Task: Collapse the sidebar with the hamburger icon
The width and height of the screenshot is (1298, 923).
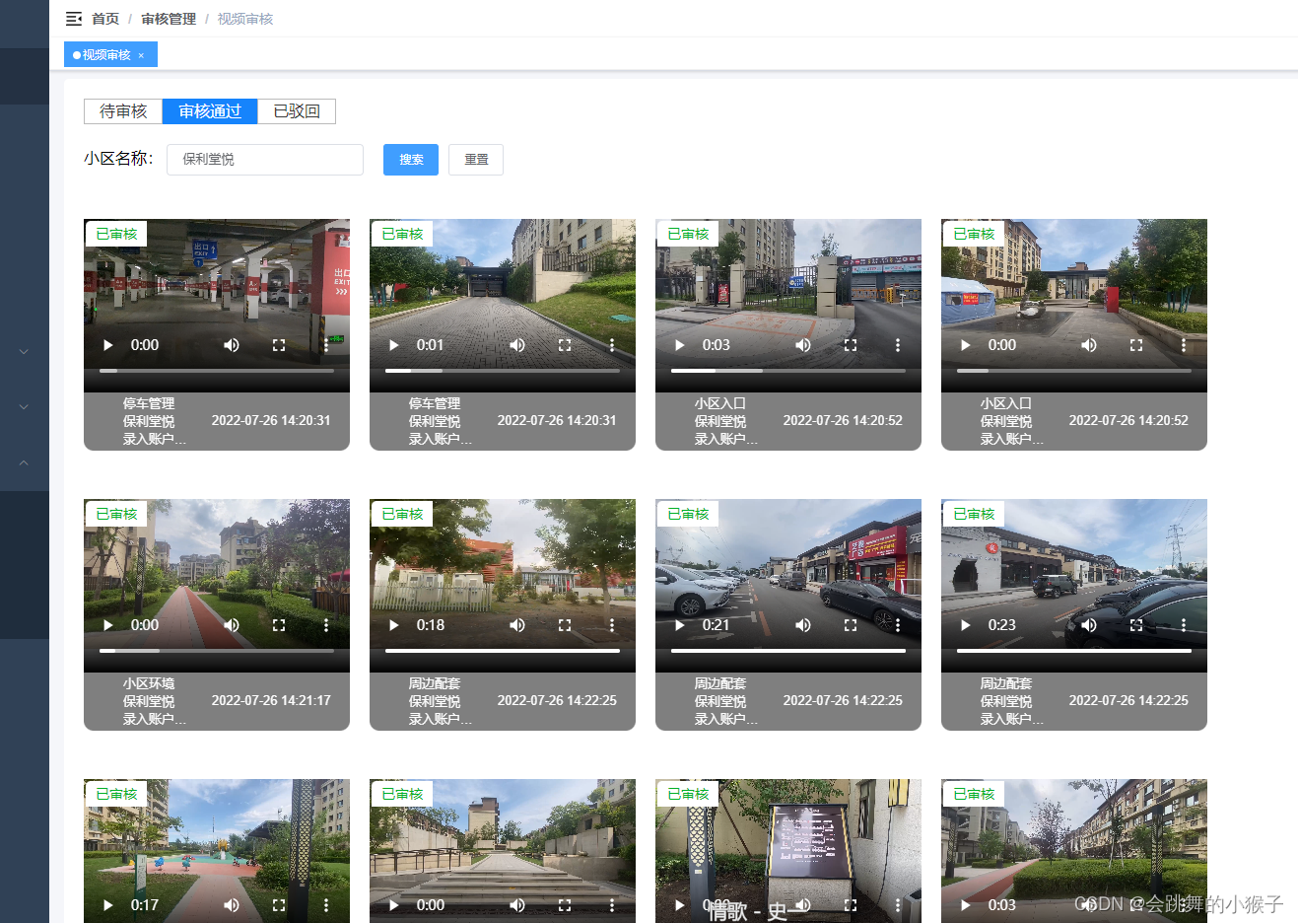Action: (73, 18)
